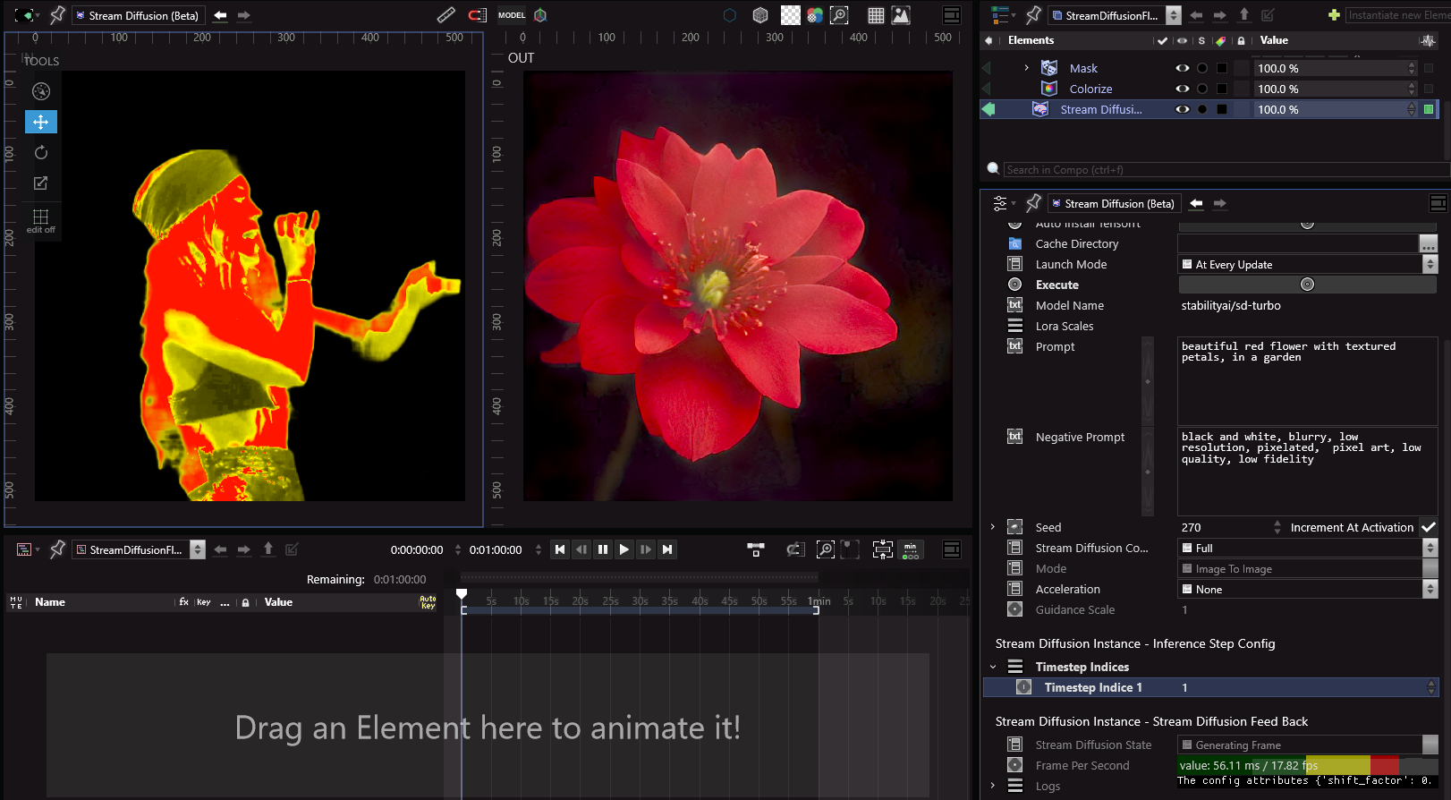Click color tag swatch of Mask element
This screenshot has height=800, width=1451.
(1222, 68)
